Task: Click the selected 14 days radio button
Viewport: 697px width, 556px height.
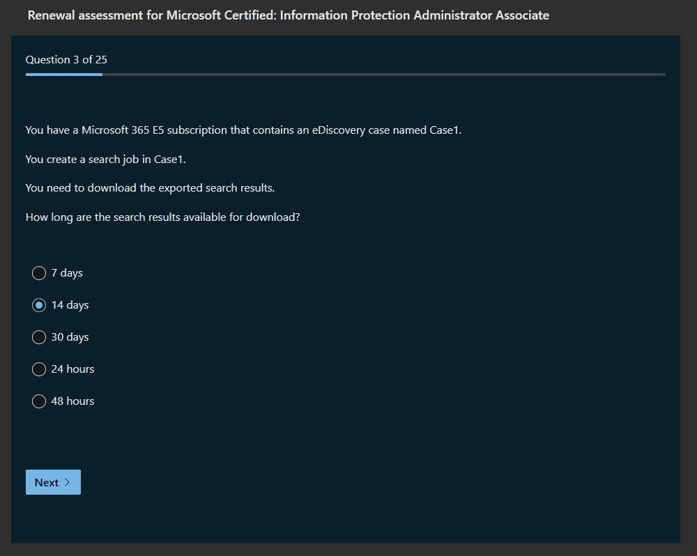Action: tap(39, 305)
